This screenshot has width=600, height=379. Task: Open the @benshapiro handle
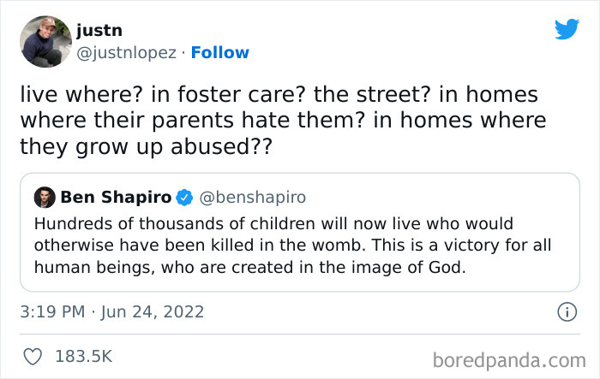252,198
